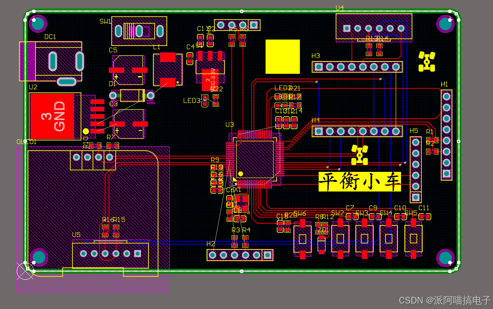Select the ZD1 diode footprint
The height and width of the screenshot is (309, 493).
[321, 244]
